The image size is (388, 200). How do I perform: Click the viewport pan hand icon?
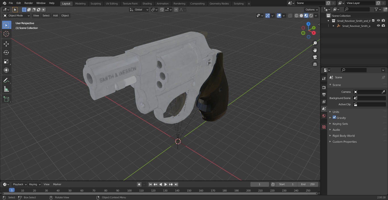point(315,50)
